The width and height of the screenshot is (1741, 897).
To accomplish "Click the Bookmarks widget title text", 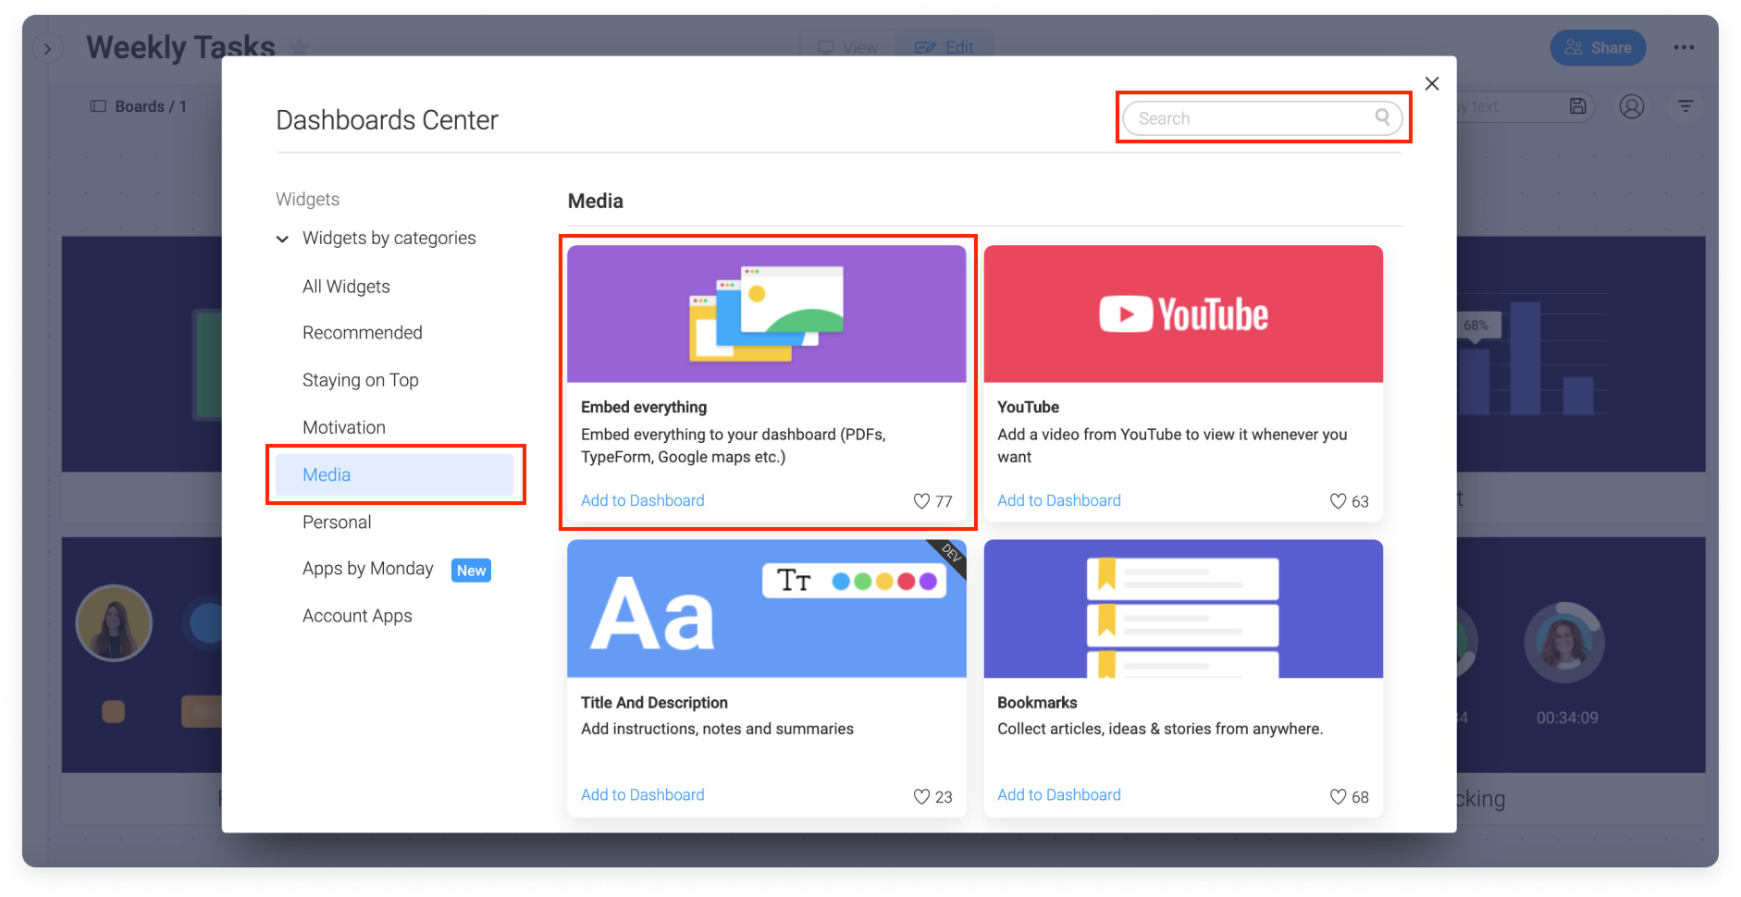I will [1037, 703].
